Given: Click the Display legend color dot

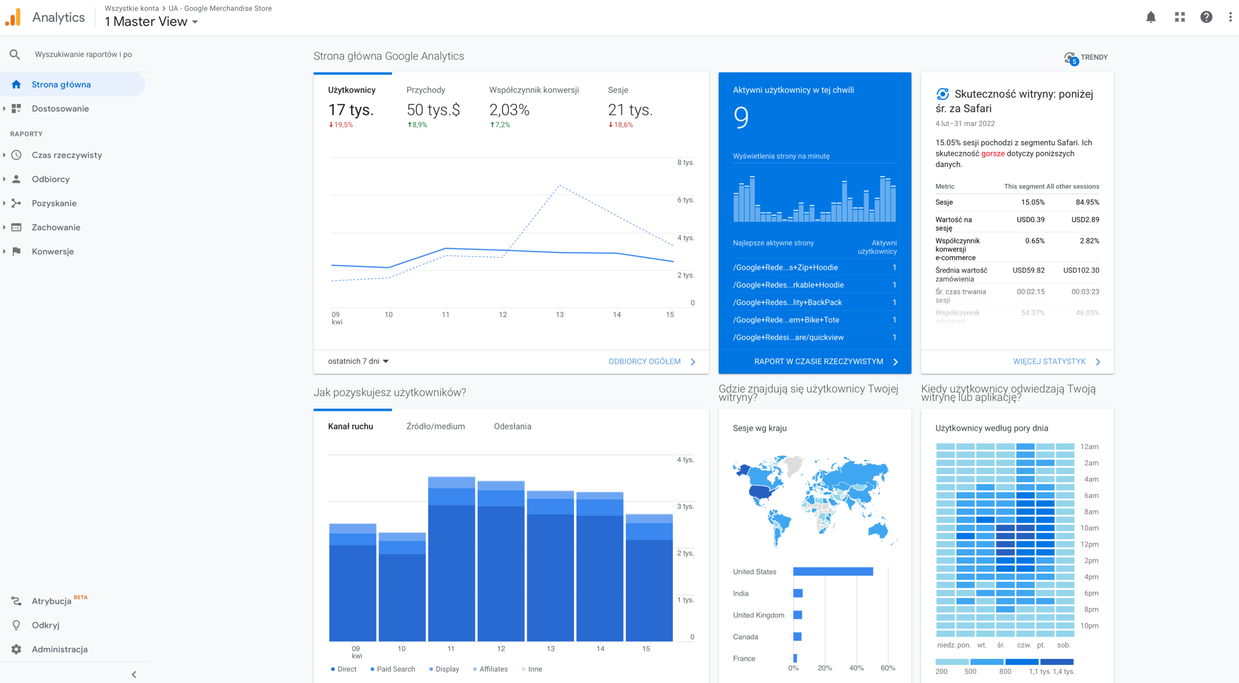Looking at the screenshot, I should coord(431,669).
